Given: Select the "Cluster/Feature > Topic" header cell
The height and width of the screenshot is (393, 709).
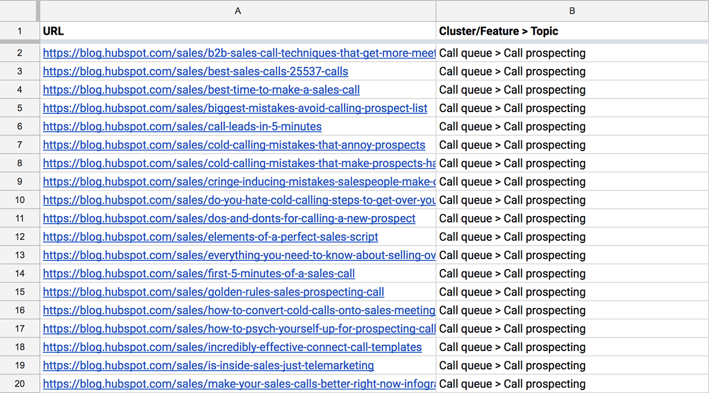Looking at the screenshot, I should tap(573, 31).
